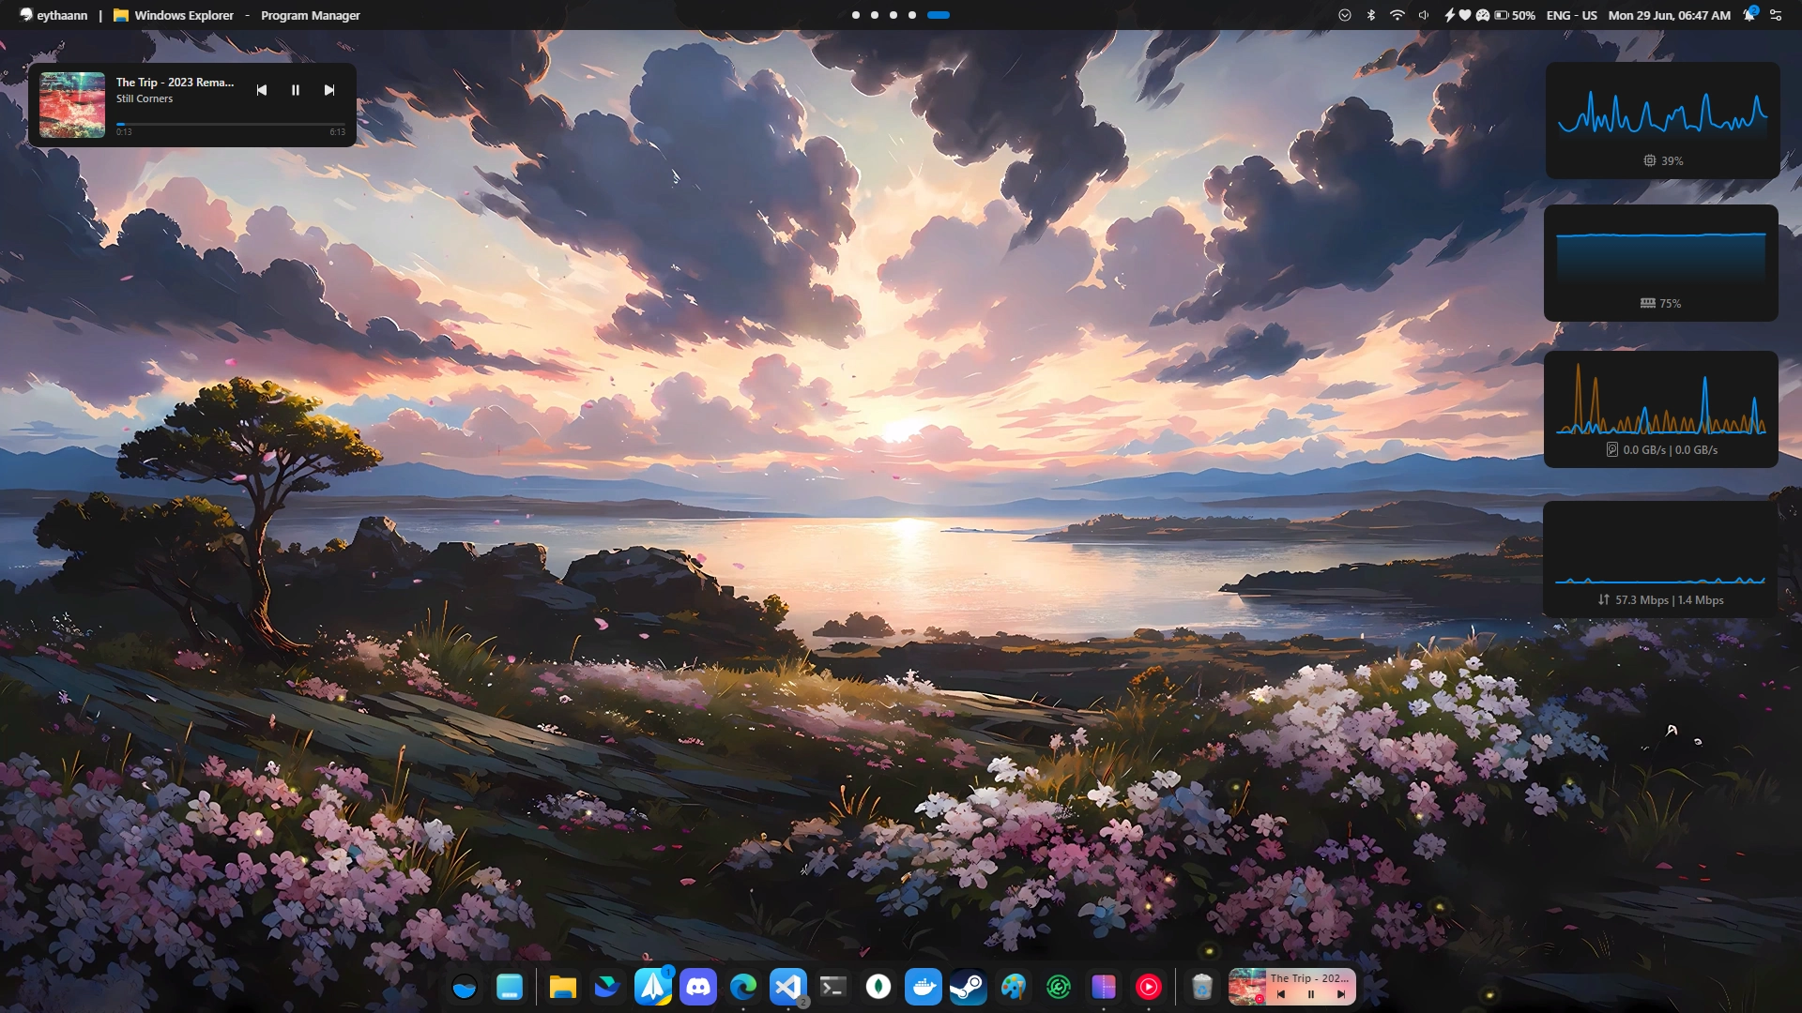
Task: Open Visual Studio Code dock icon
Action: (788, 987)
